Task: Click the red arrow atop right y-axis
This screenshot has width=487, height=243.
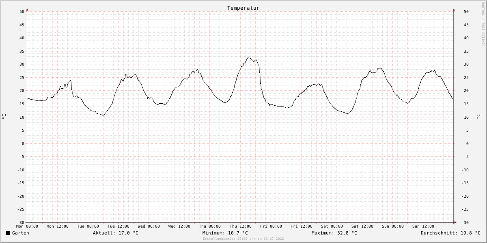Action: (x=454, y=9)
